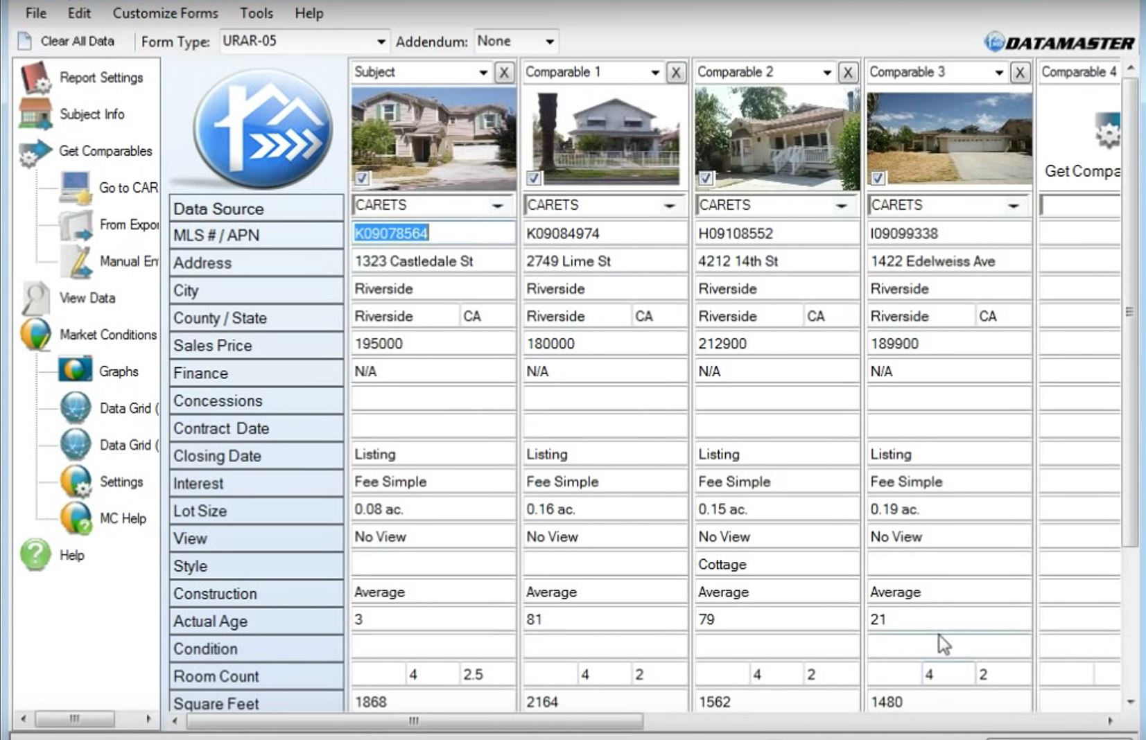
Task: Click the MC Help icon
Action: tap(76, 518)
